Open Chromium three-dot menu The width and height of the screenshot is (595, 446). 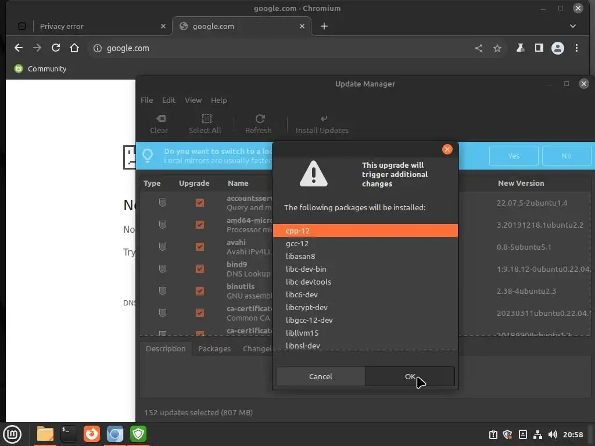tap(577, 48)
